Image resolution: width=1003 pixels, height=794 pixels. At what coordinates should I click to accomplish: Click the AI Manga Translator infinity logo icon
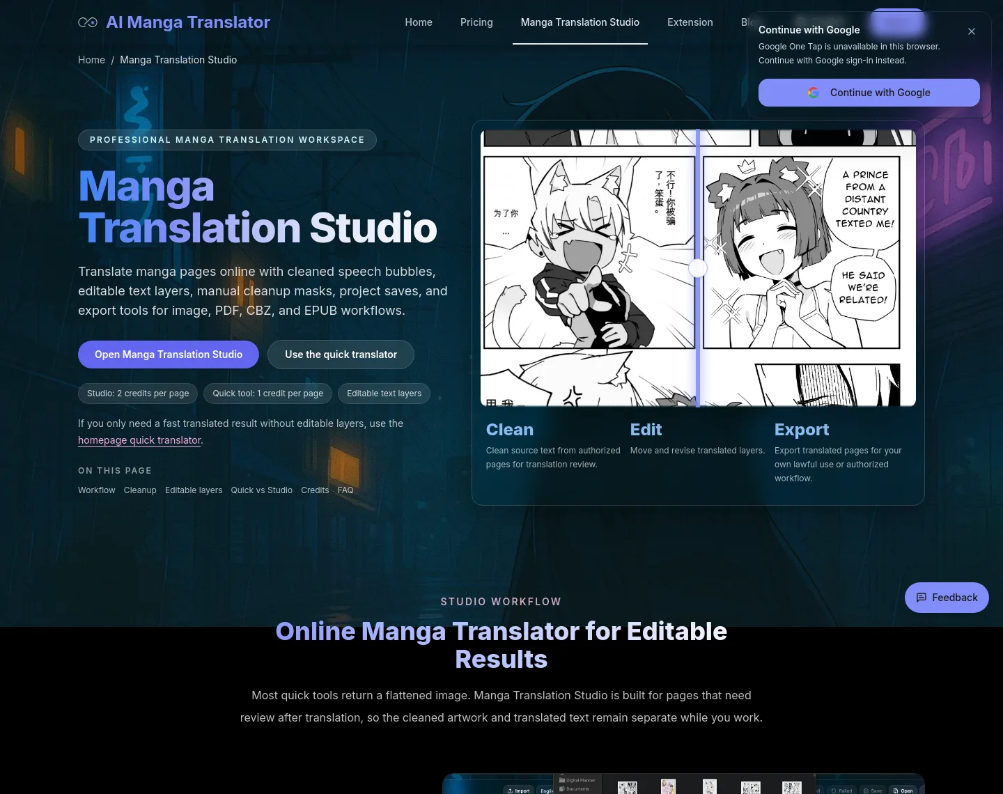click(x=88, y=22)
